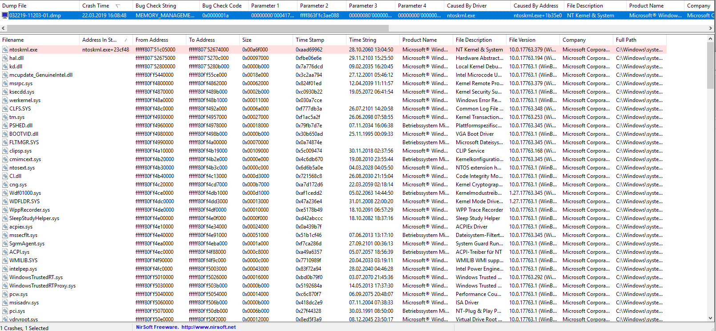Click the icon next to mcupdate_GenuineIntel.dll
Image resolution: width=716 pixels, height=331 pixels.
point(5,75)
